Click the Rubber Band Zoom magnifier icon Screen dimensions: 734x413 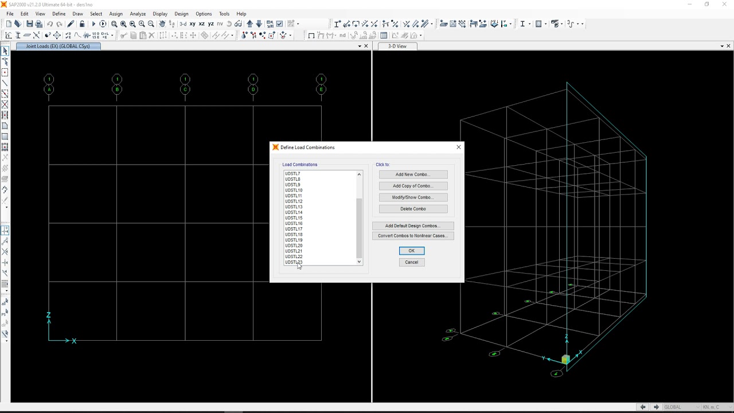[x=114, y=24]
